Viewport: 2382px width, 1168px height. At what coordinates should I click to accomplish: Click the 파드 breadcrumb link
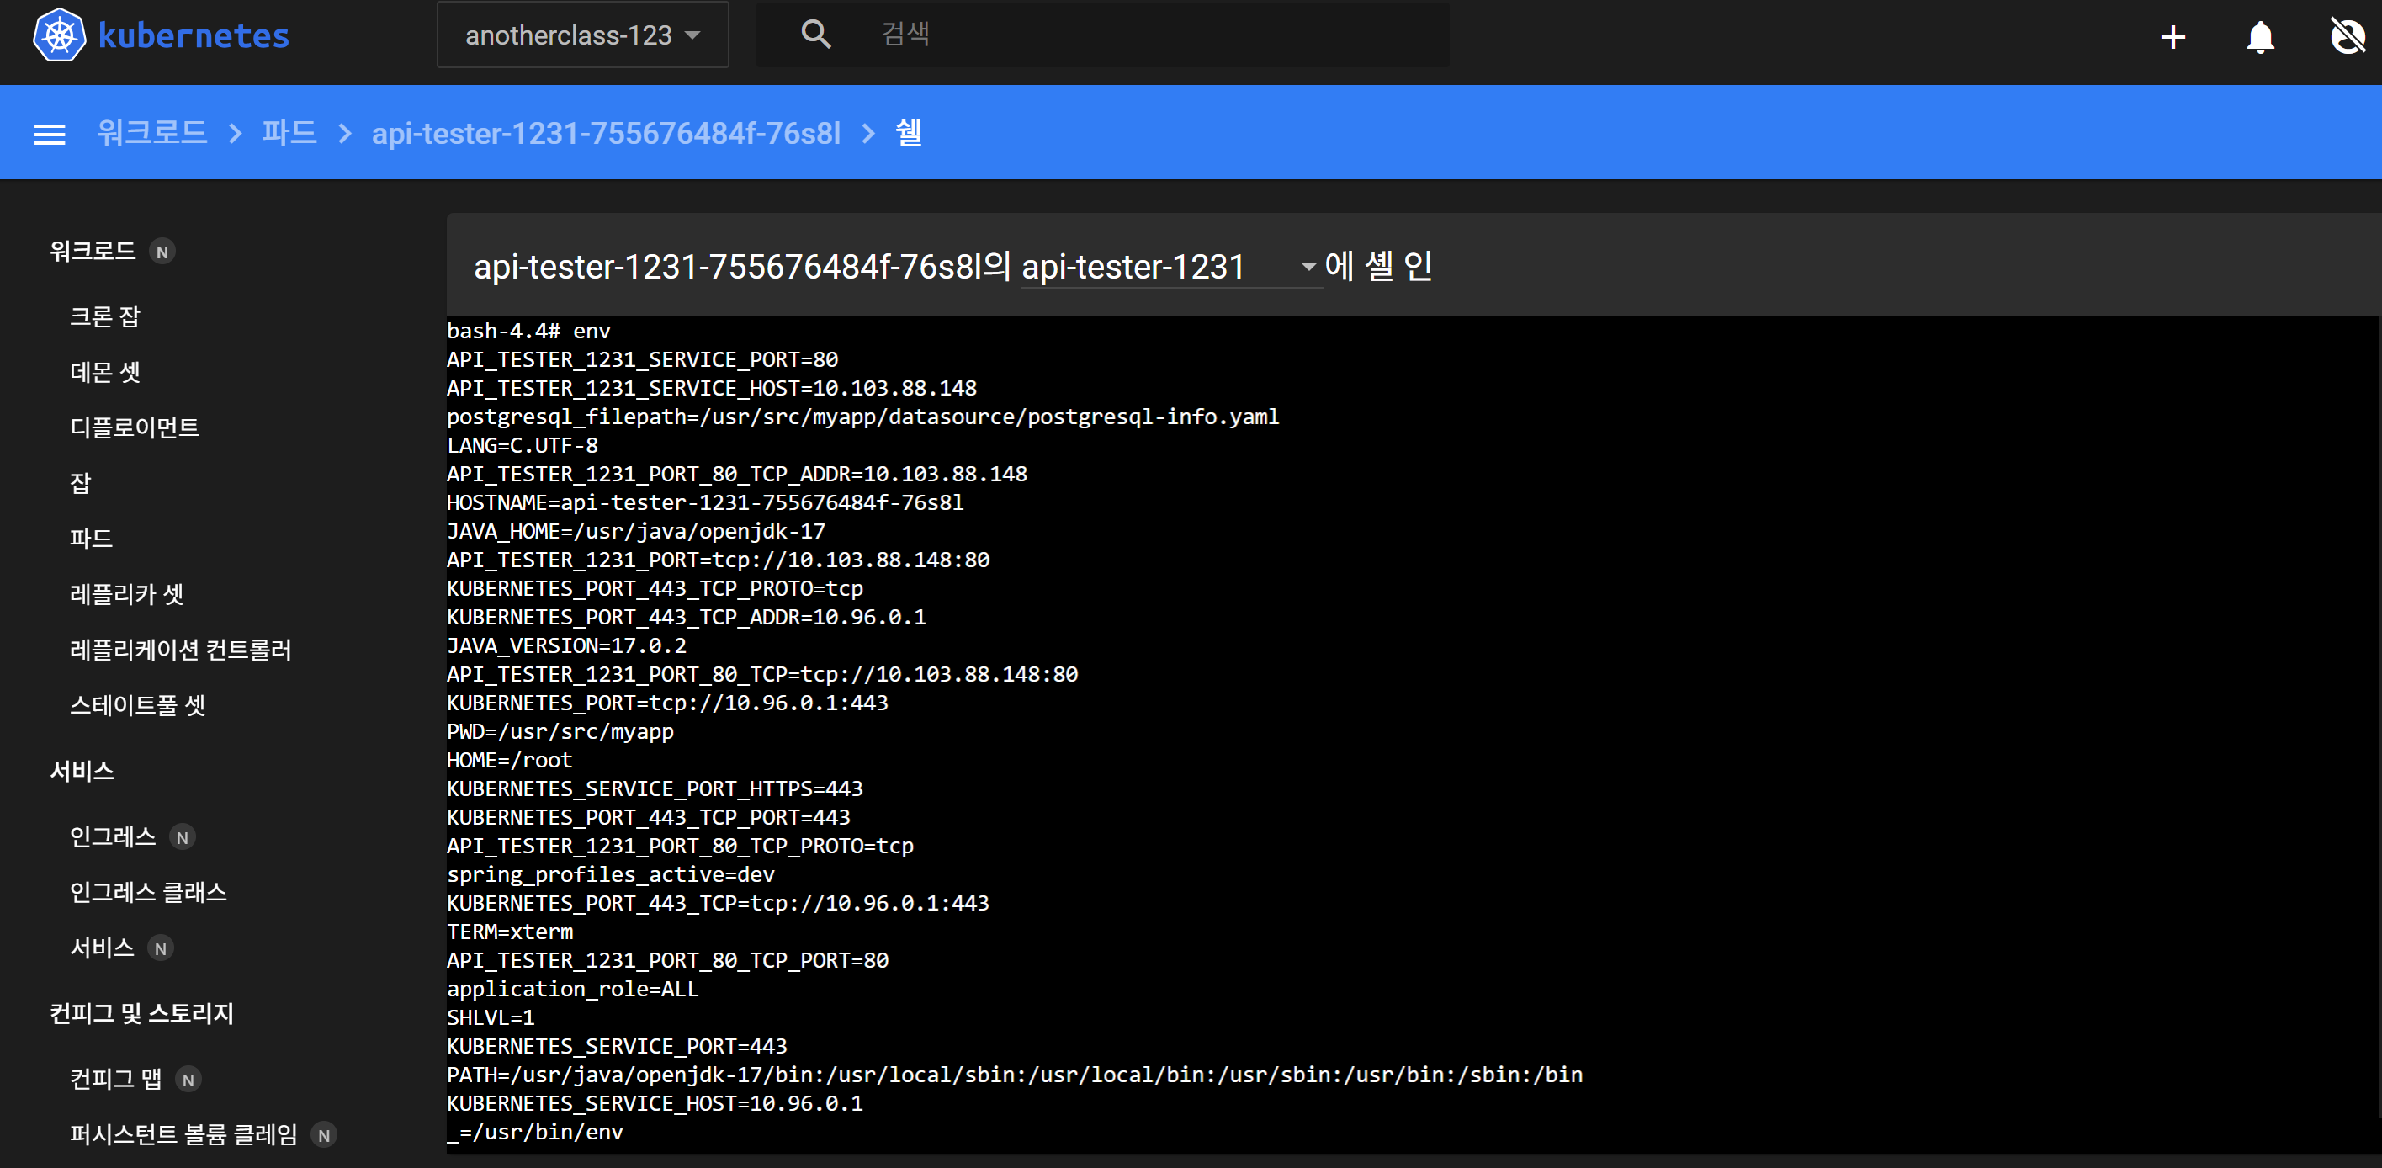289,133
